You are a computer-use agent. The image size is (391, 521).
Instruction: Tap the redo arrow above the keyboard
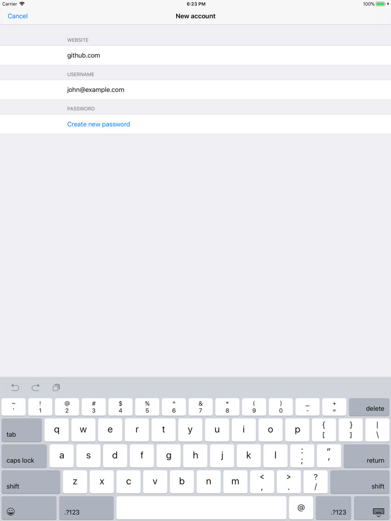[x=35, y=388]
